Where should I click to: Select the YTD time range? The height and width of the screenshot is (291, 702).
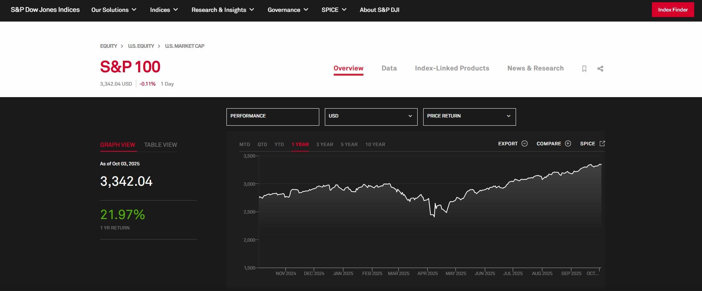[x=279, y=145]
